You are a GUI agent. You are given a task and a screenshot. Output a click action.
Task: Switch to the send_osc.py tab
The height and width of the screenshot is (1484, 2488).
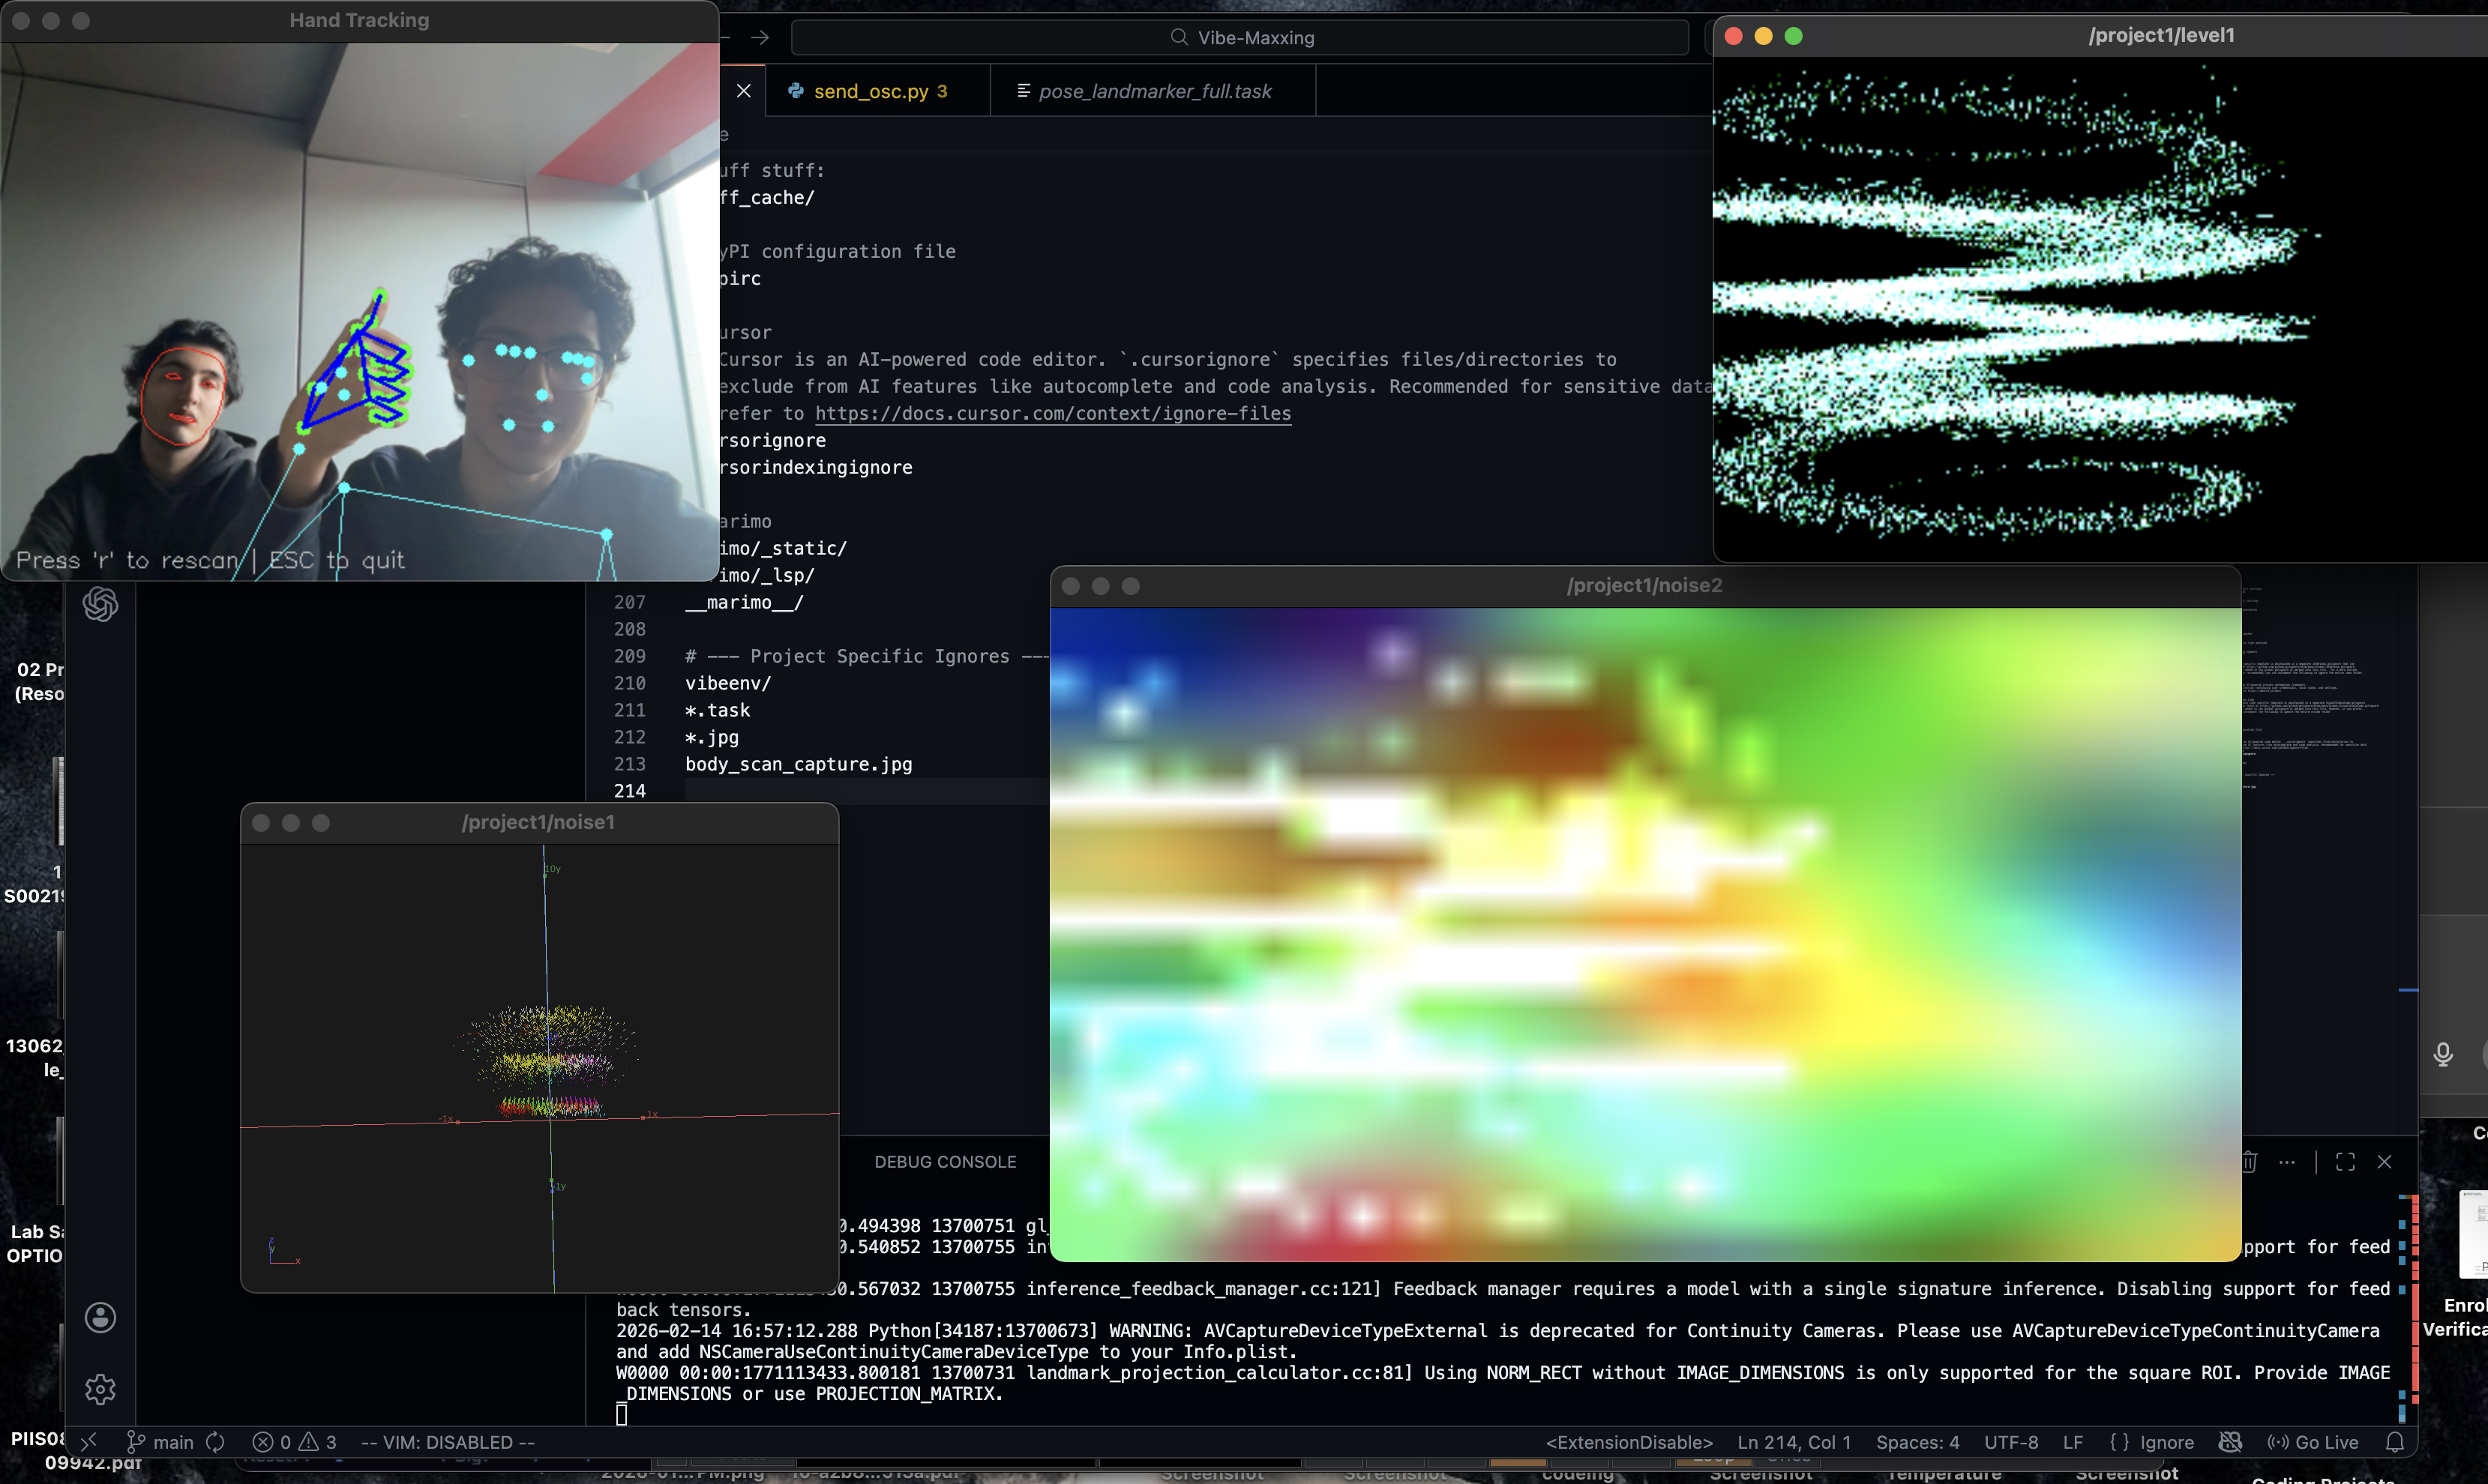(871, 91)
